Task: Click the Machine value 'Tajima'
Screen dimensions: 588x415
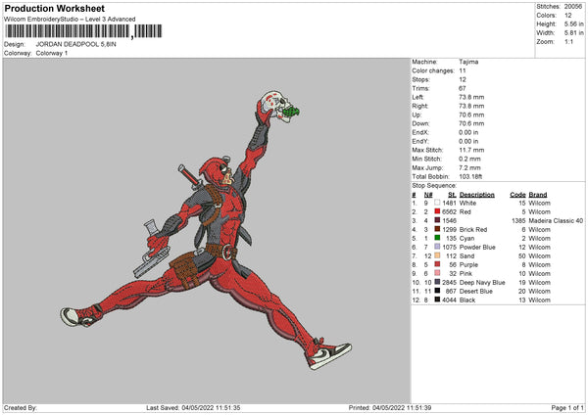Action: (468, 62)
